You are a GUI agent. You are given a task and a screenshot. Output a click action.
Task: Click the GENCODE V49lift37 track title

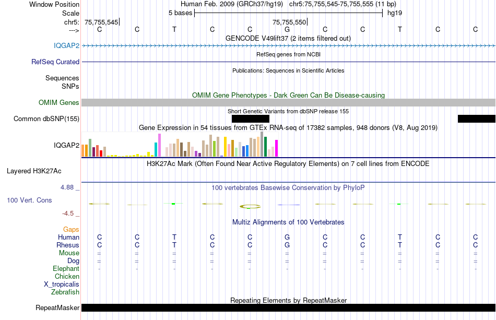288,38
